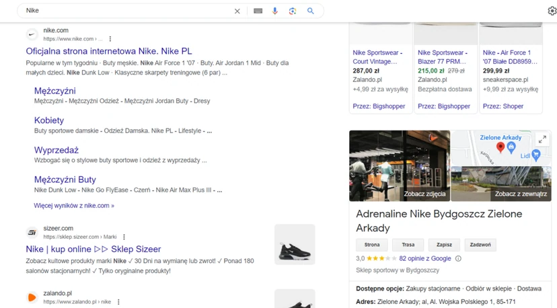Click the Sizeer favicon
Viewport: 557px width, 308px height.
click(32, 232)
